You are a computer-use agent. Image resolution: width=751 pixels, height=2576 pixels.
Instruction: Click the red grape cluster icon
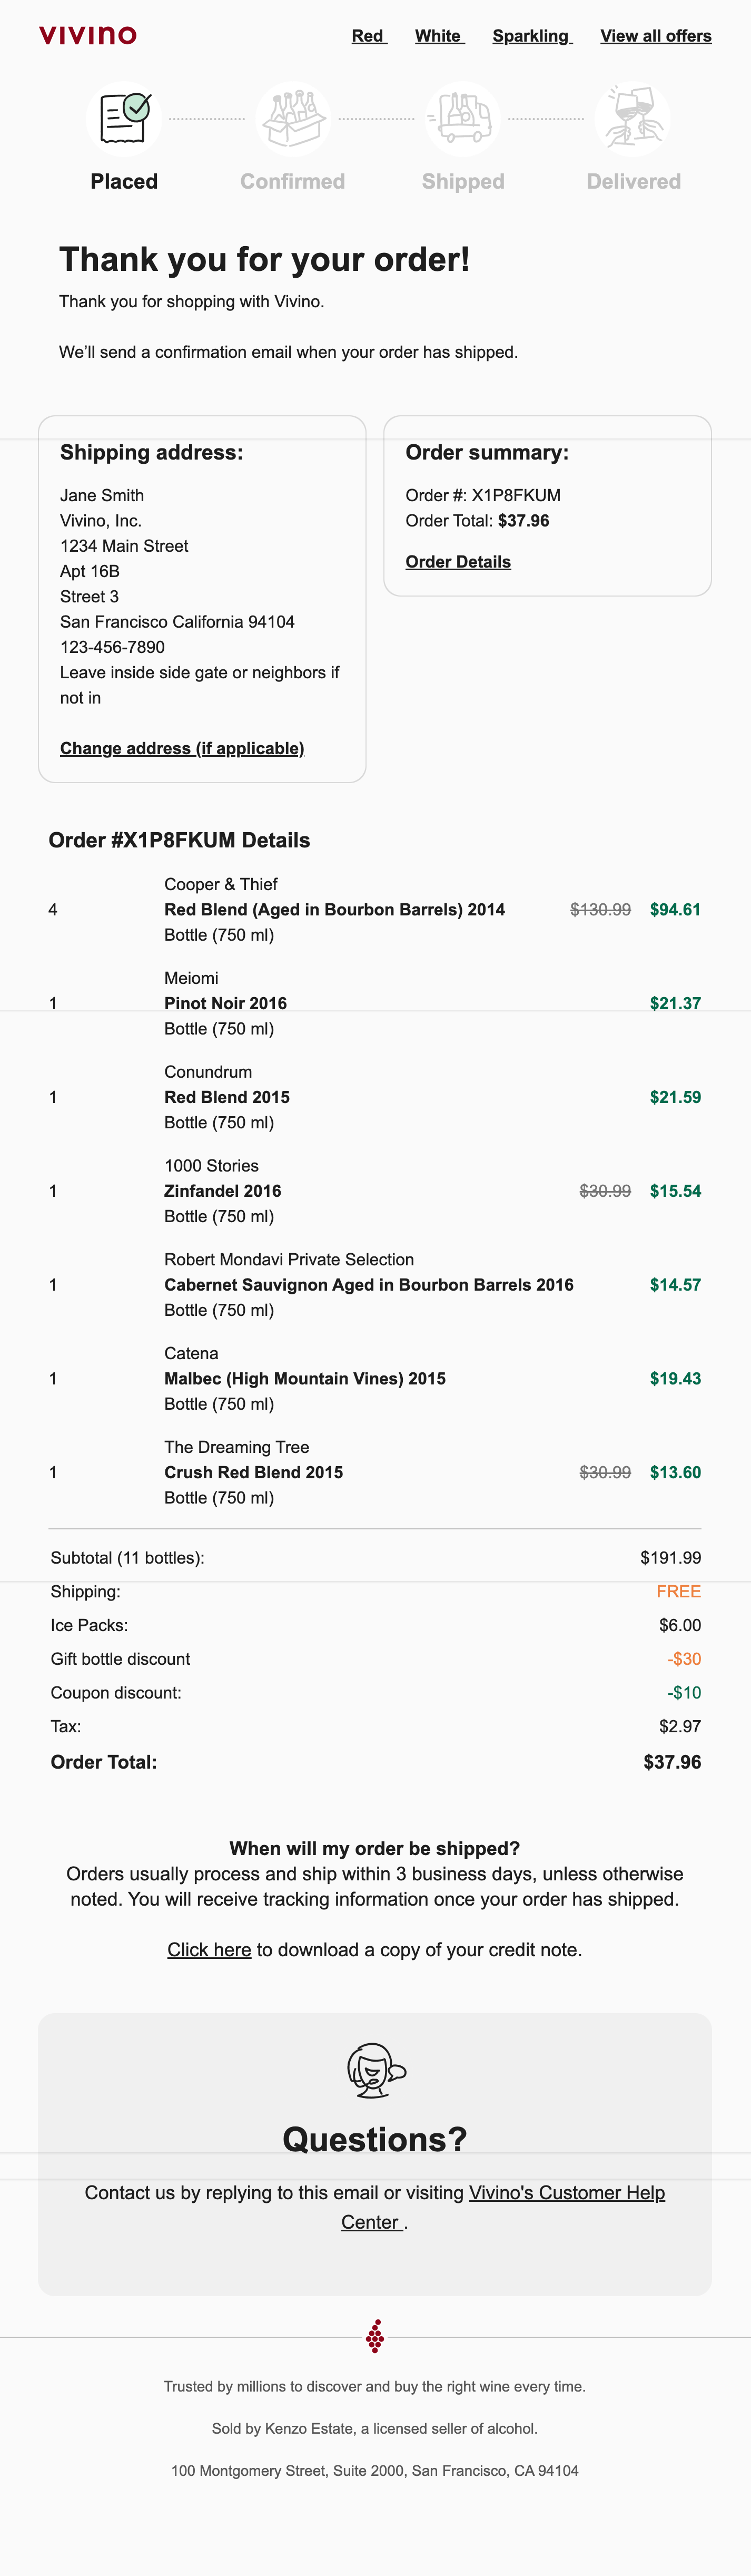[374, 2337]
